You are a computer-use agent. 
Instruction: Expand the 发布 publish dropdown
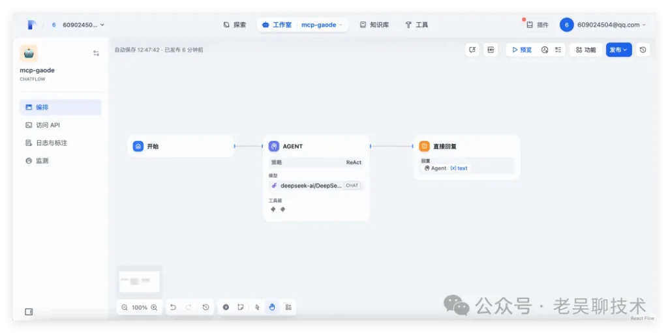pyautogui.click(x=618, y=50)
